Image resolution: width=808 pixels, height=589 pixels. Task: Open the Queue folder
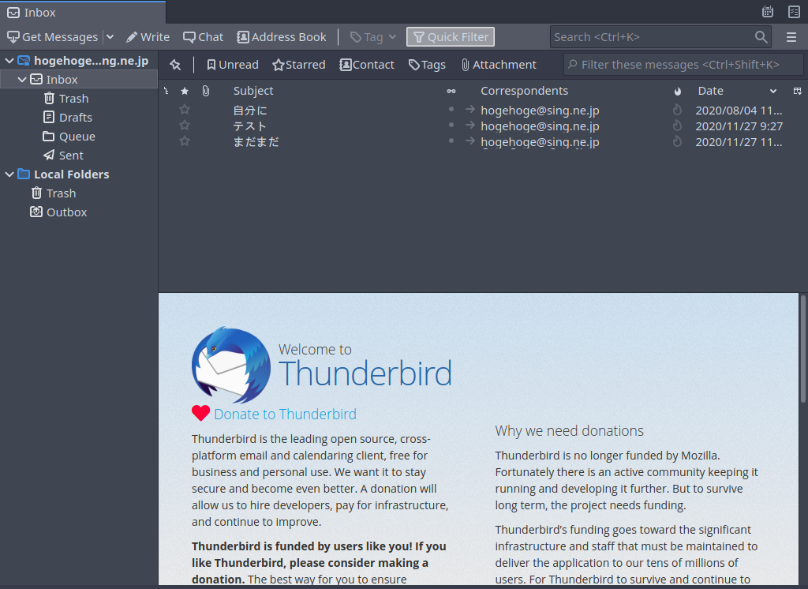click(x=69, y=137)
